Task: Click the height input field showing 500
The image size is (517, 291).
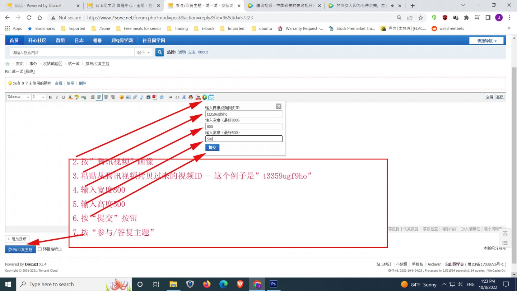Action: 244,139
